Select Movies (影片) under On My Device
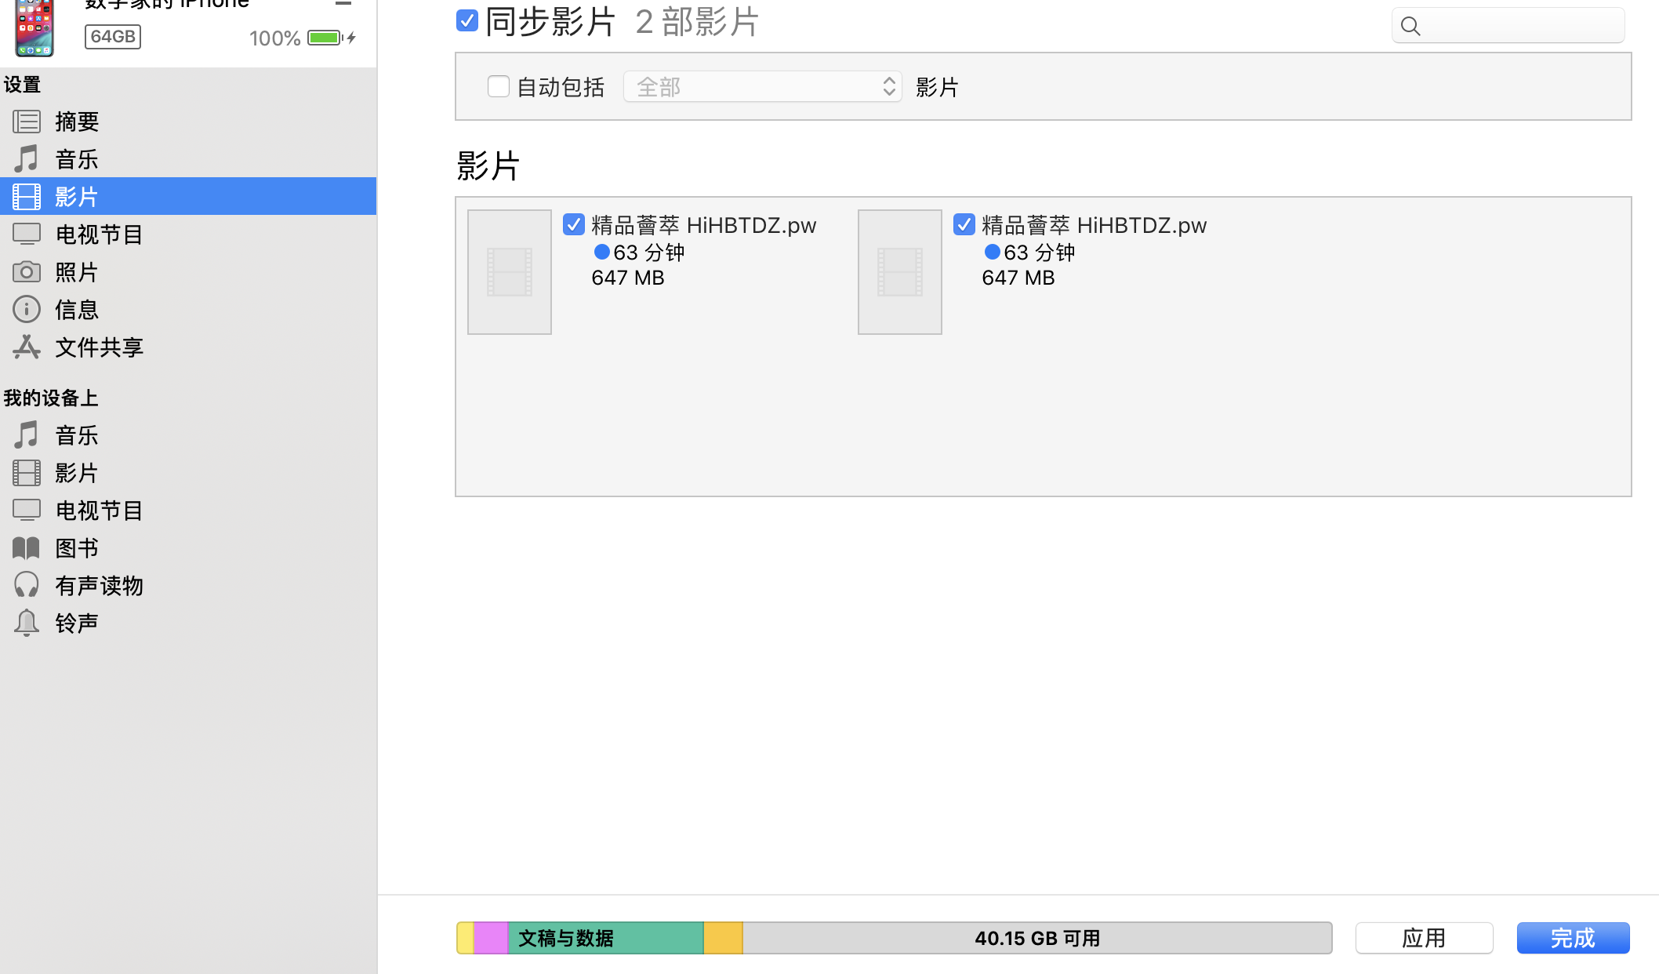Viewport: 1659px width, 974px height. pyautogui.click(x=76, y=473)
